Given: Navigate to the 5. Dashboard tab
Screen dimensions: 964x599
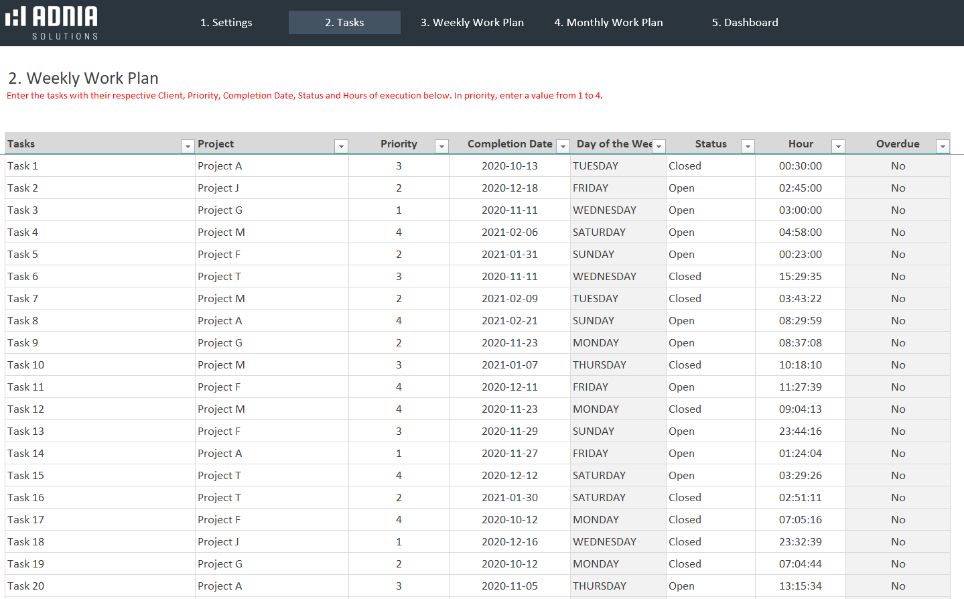Looking at the screenshot, I should (745, 23).
